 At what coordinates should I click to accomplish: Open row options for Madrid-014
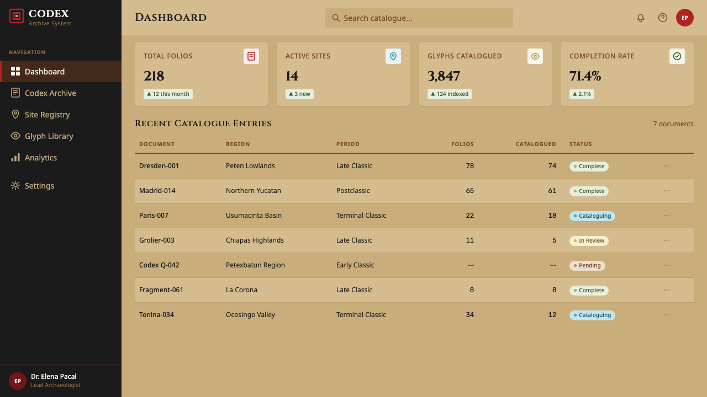(x=667, y=191)
